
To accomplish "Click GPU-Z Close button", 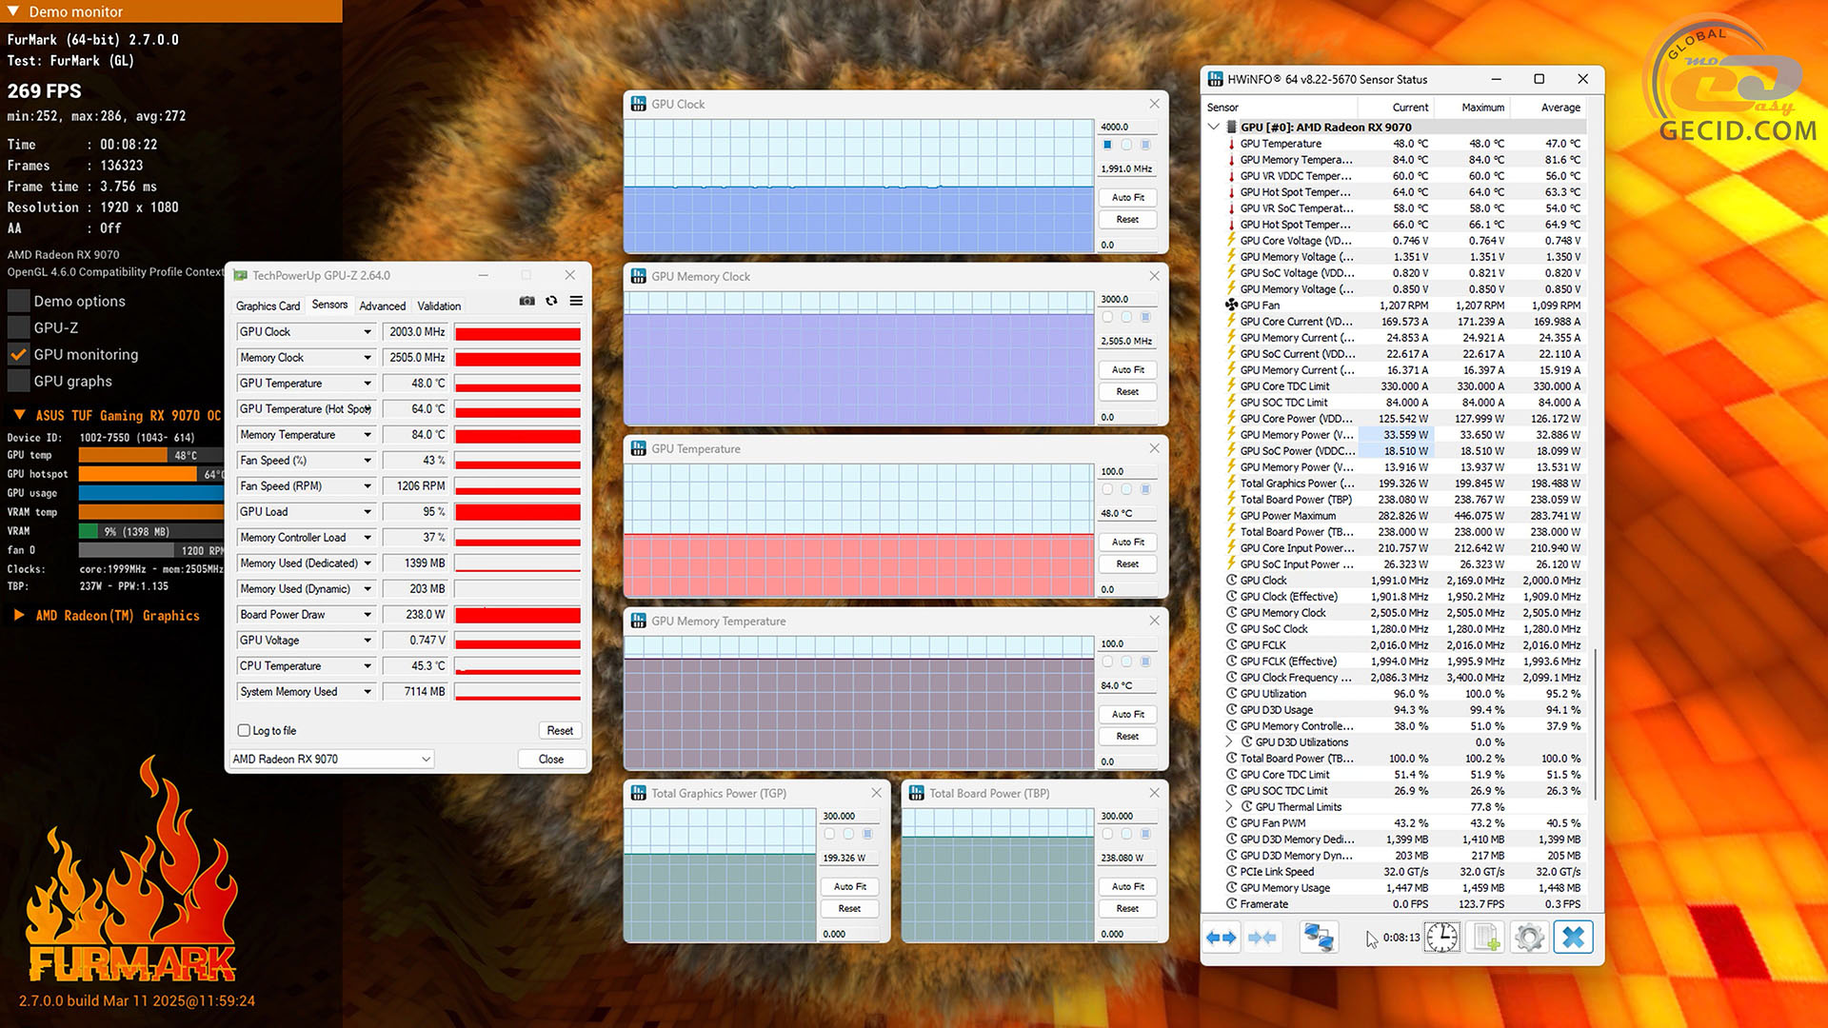I will pos(551,760).
